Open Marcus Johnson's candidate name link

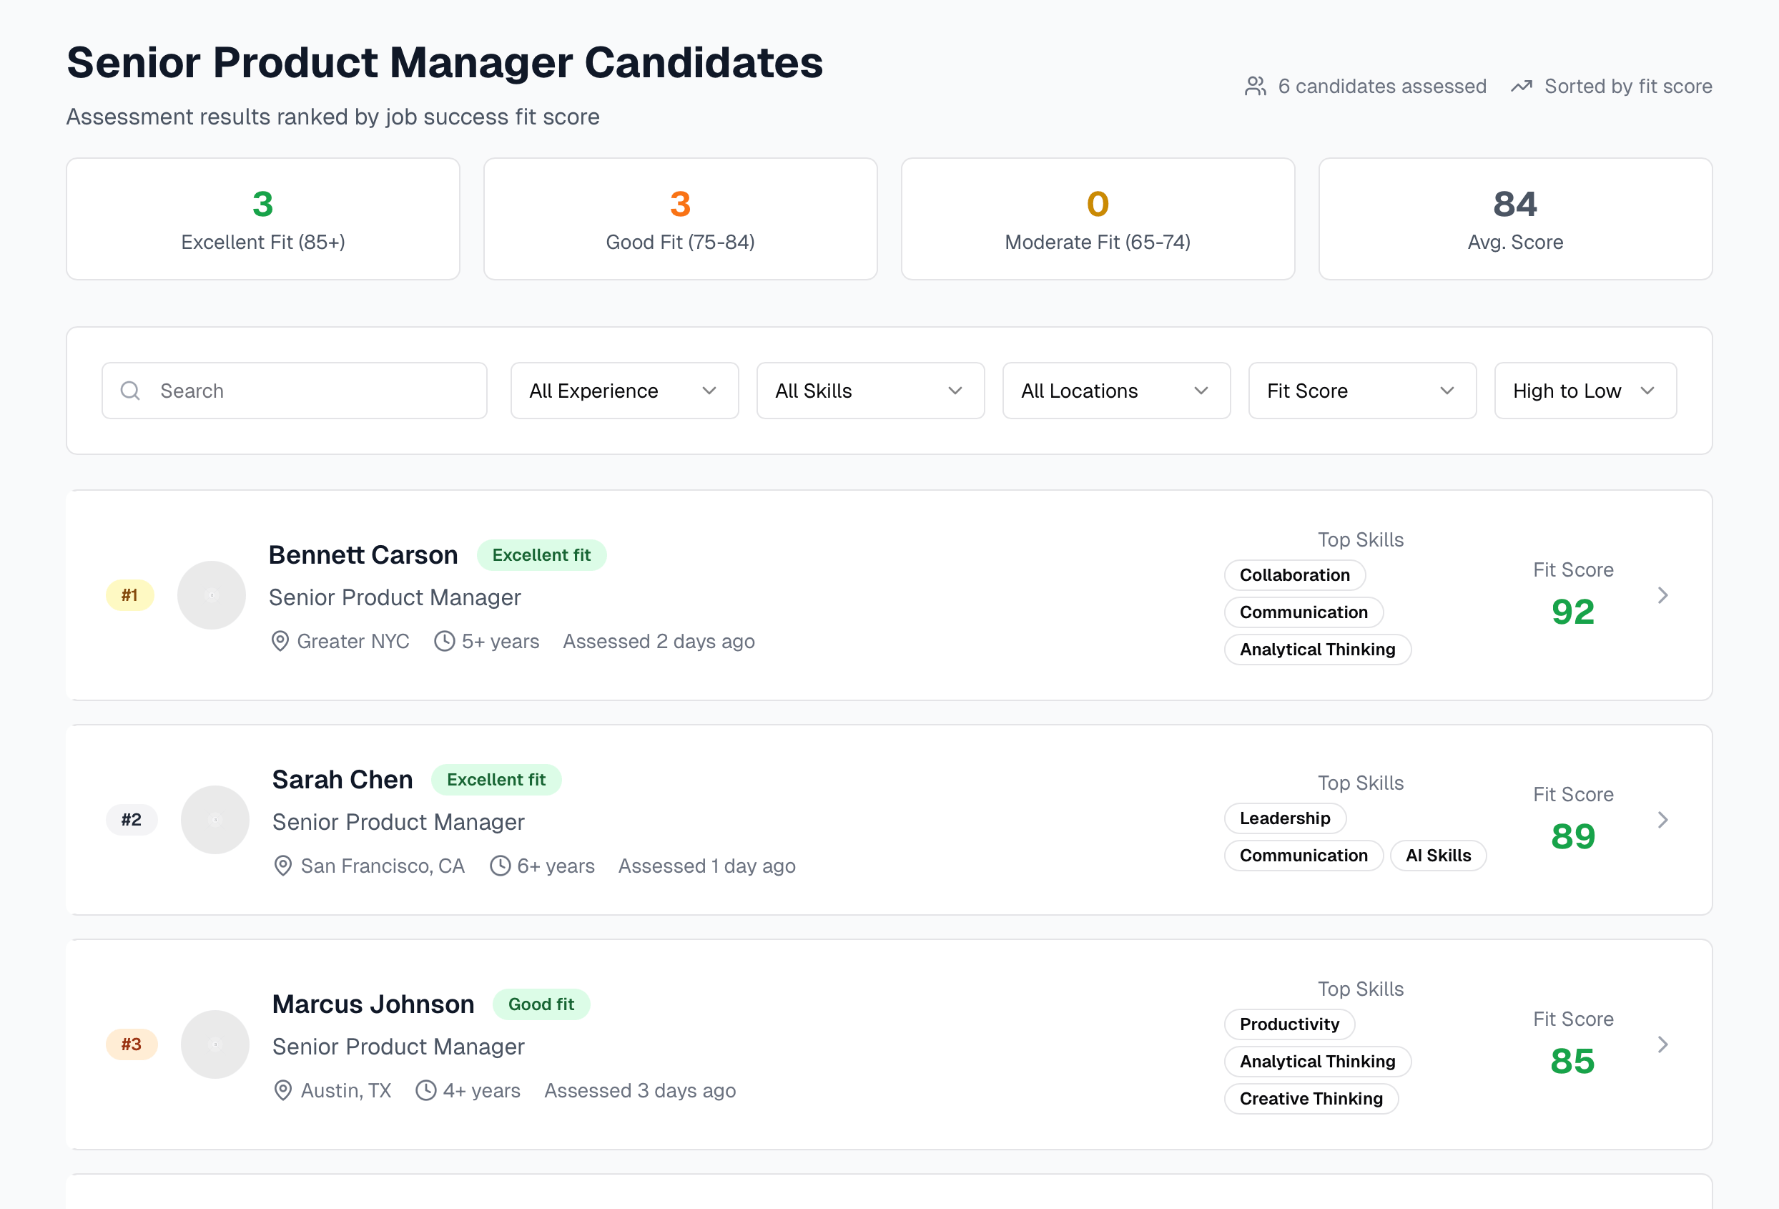click(373, 1004)
